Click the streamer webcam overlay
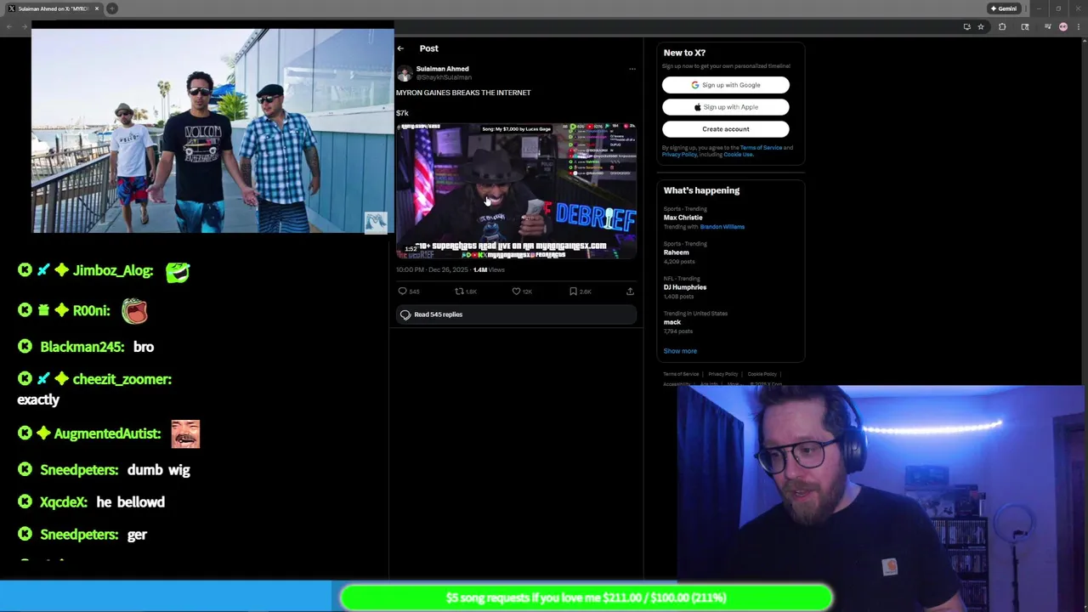Viewport: 1088px width, 612px height. tap(881, 497)
